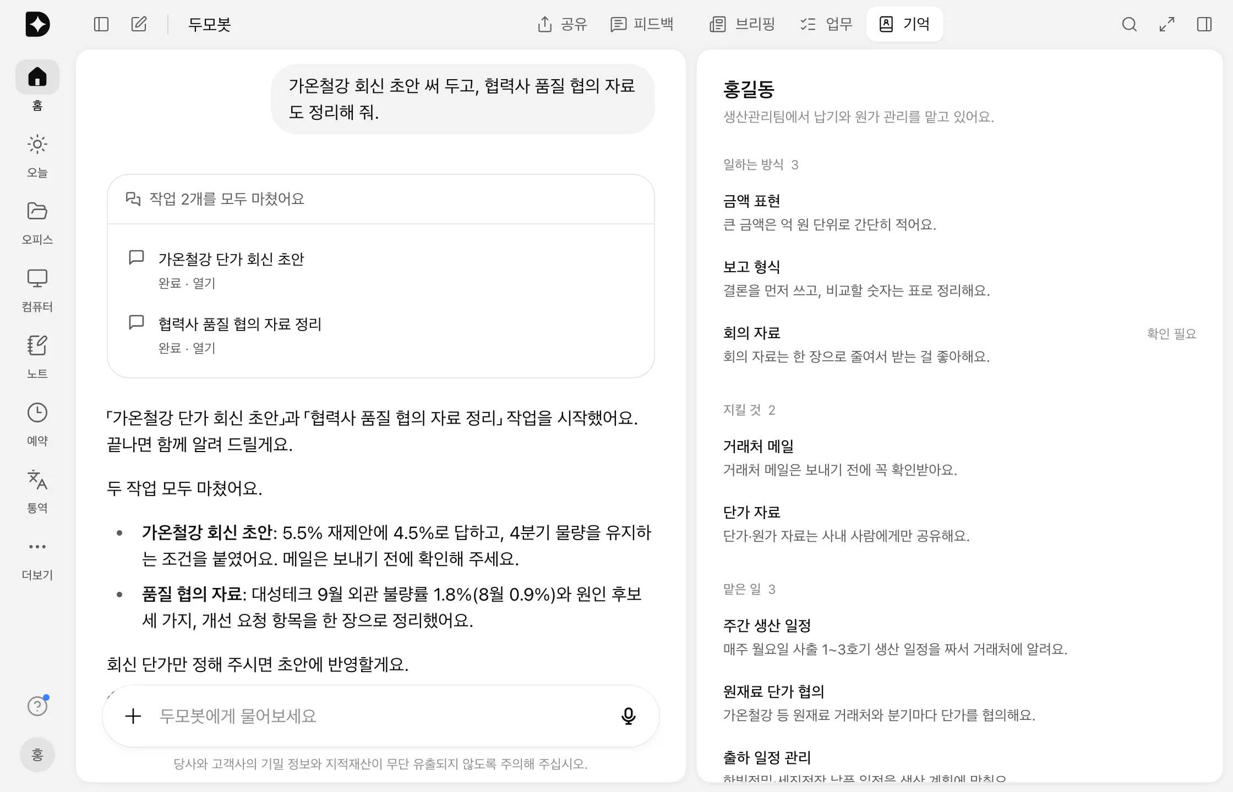Click the 지킬 것 2 section label
The width and height of the screenshot is (1233, 792).
(749, 410)
